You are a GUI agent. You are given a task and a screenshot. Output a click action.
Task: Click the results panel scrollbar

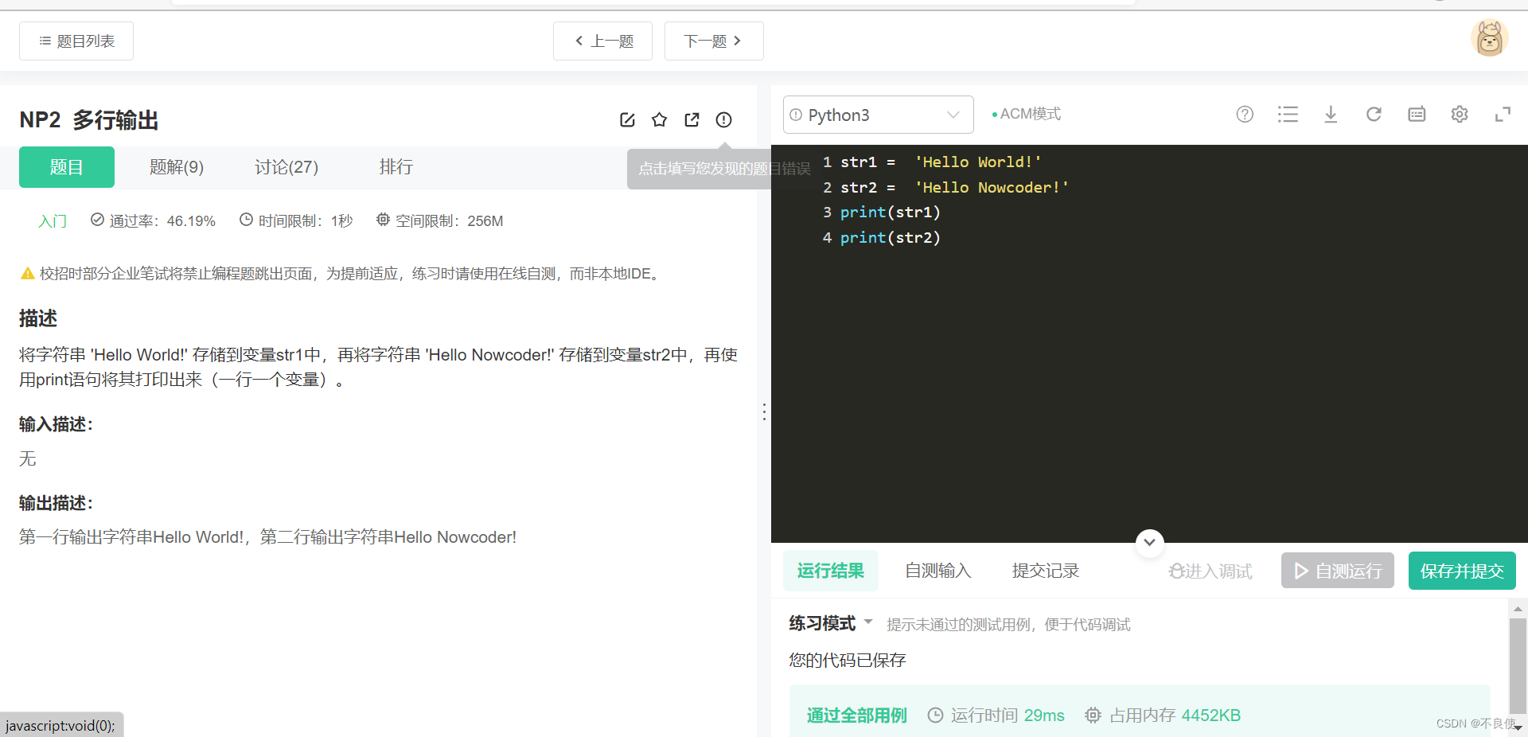(x=1518, y=667)
